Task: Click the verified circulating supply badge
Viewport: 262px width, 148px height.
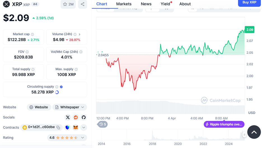Action: coord(61,87)
